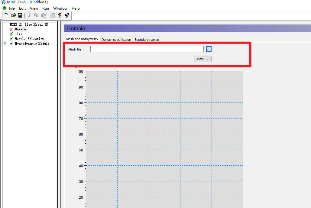Click the Cut scissors icon
The width and height of the screenshot is (311, 208).
pos(30,15)
